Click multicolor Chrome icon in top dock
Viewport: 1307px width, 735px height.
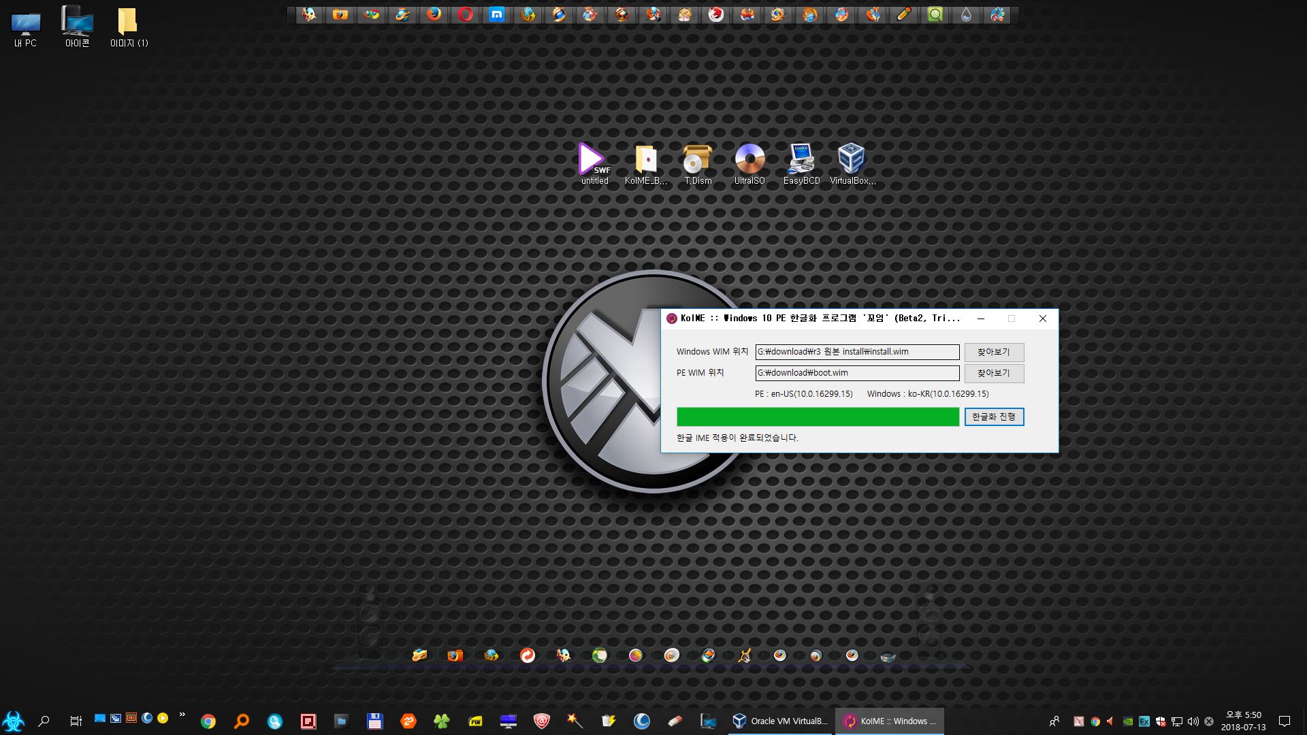point(371,14)
